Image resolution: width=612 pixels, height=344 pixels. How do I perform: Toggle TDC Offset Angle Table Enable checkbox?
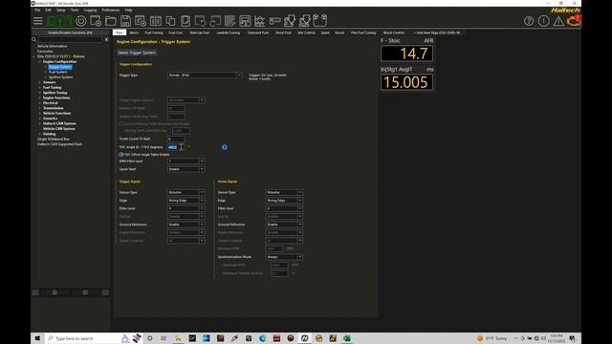click(121, 155)
